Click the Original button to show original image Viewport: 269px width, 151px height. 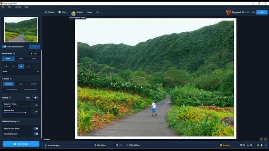pyautogui.click(x=77, y=12)
